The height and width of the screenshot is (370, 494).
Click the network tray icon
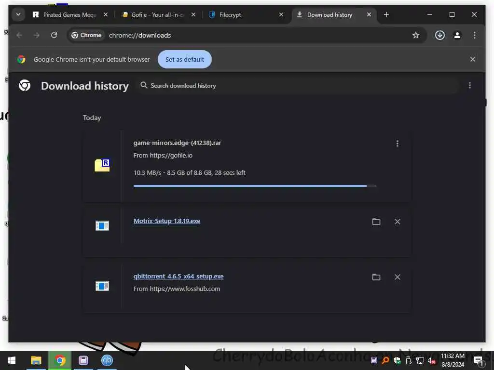pos(420,360)
